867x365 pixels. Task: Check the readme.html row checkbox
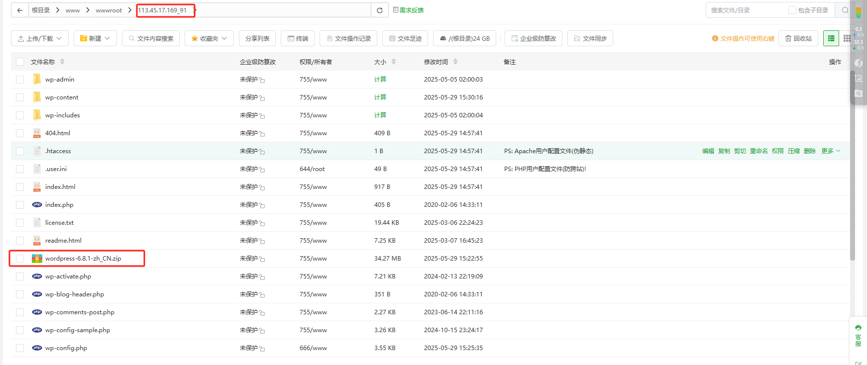20,241
